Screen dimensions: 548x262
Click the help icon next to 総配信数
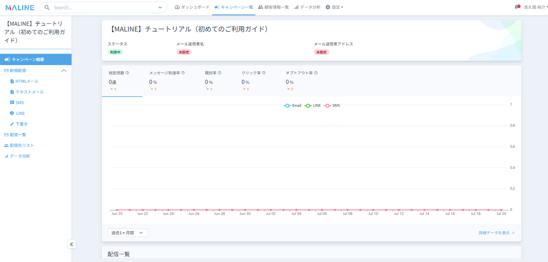tap(127, 73)
